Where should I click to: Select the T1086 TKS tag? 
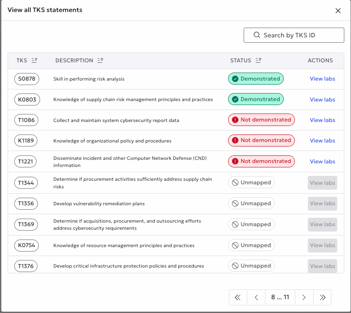[26, 120]
